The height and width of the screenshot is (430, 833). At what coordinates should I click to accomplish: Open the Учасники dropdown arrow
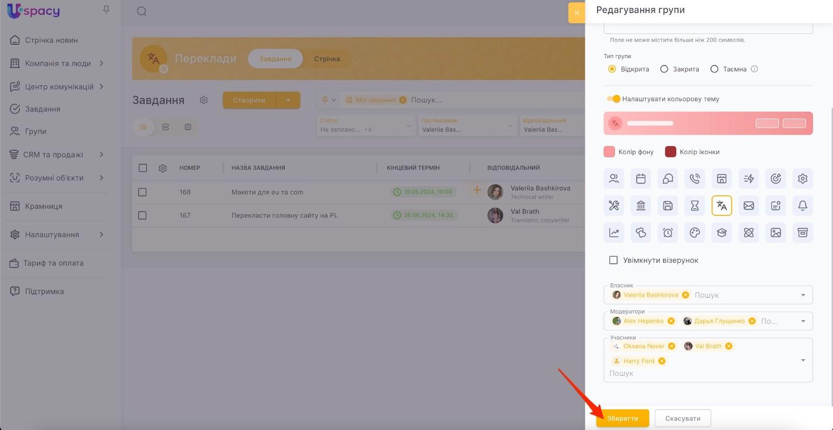[803, 360]
